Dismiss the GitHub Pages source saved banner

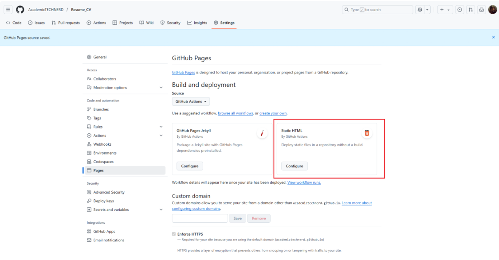pos(493,37)
